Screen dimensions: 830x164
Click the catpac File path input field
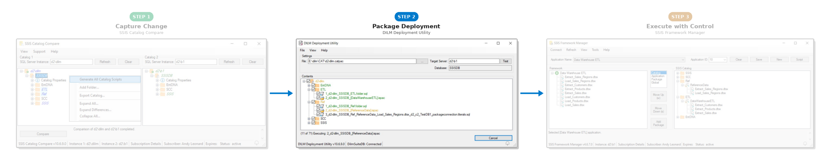point(362,61)
